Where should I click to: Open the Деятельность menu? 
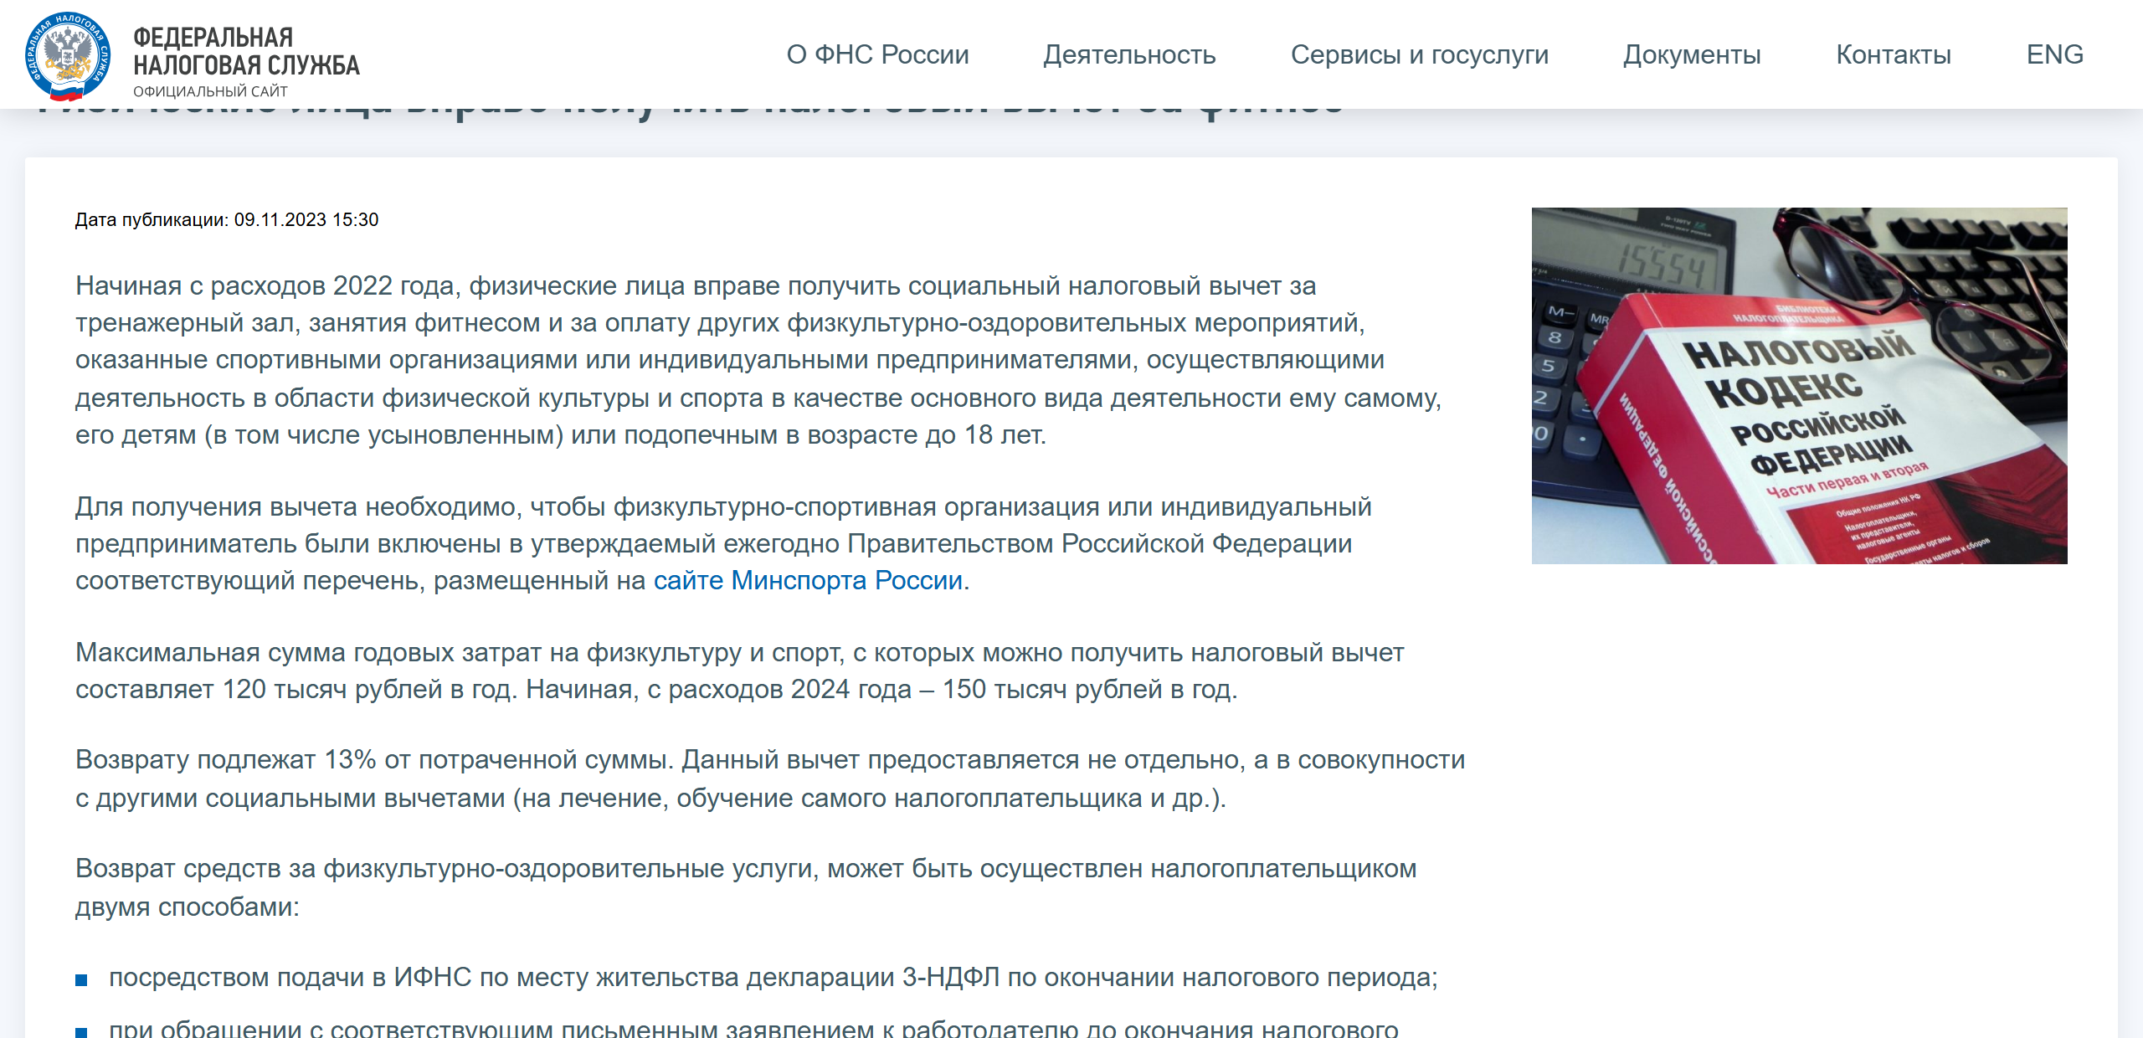(1129, 54)
